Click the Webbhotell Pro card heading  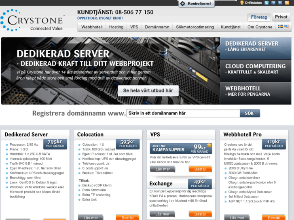pos(242,134)
